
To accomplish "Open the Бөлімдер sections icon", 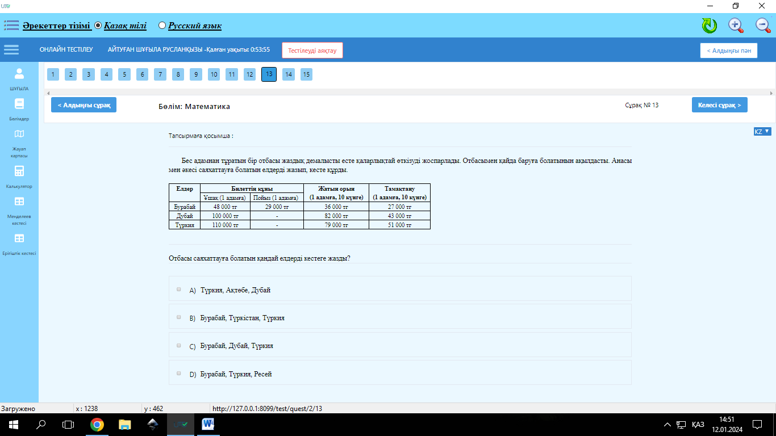I will point(19,104).
